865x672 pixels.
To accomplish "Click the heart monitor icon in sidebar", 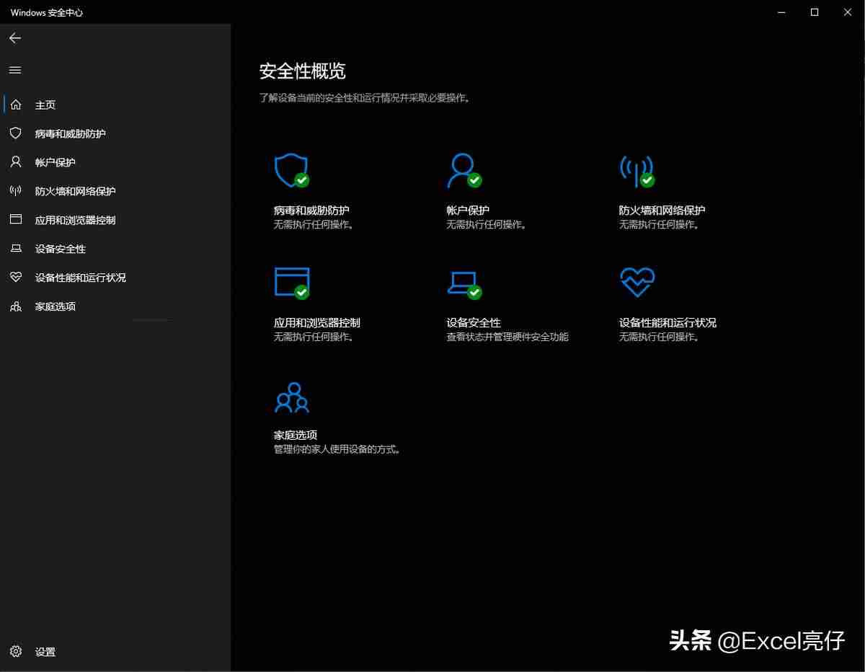I will click(16, 278).
